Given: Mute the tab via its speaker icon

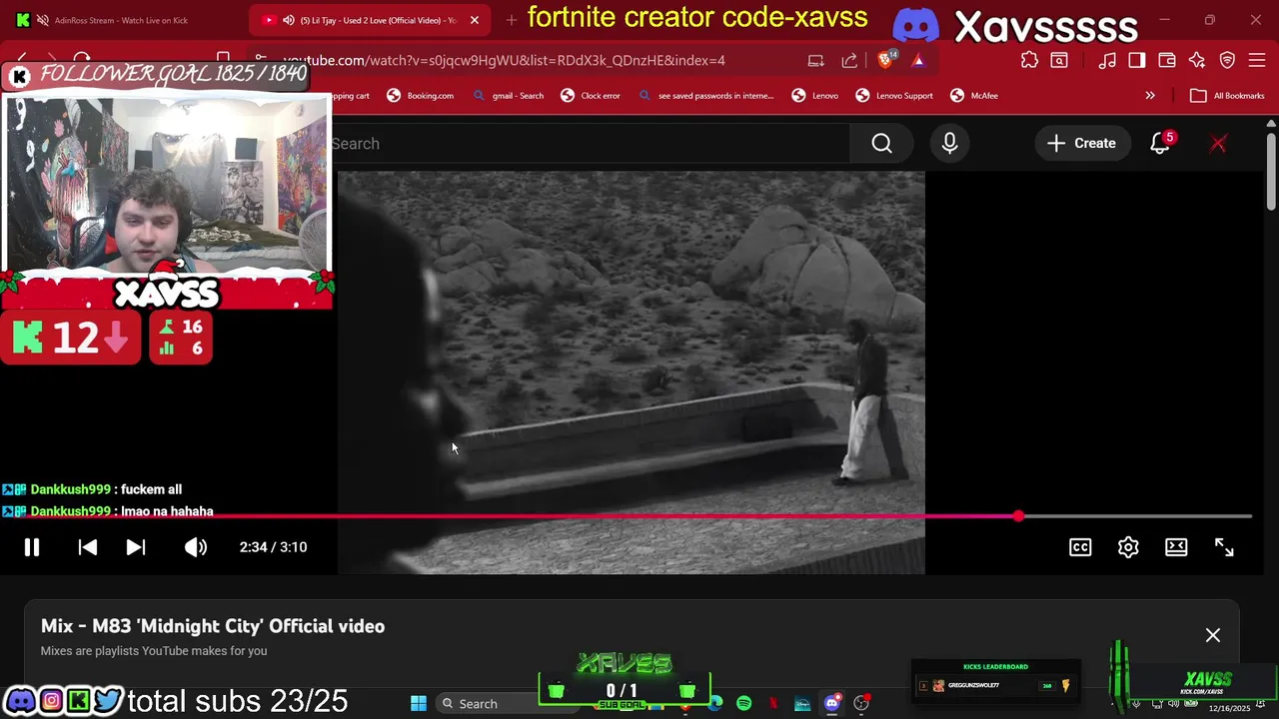Looking at the screenshot, I should point(289,20).
